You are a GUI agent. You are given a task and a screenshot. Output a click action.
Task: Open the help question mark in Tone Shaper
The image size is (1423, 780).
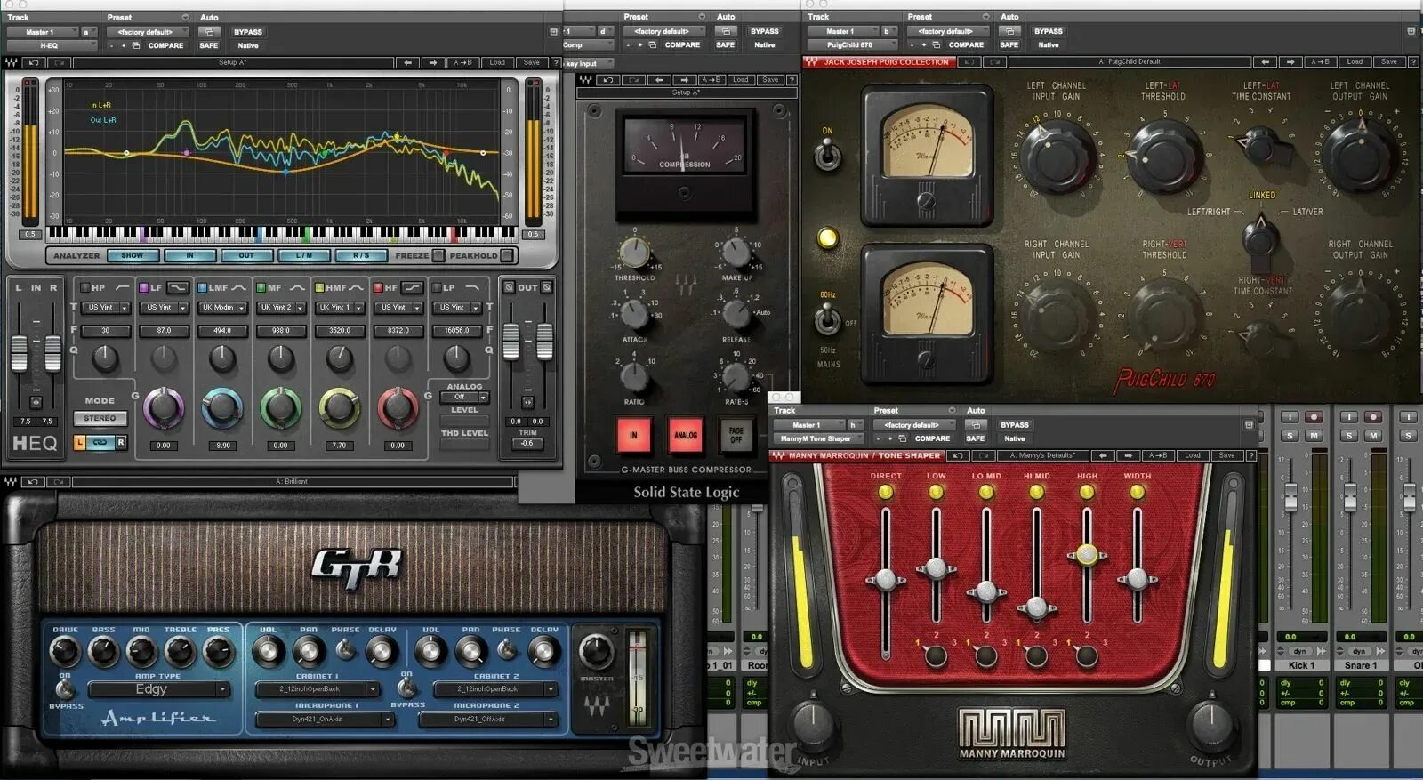pyautogui.click(x=1251, y=455)
